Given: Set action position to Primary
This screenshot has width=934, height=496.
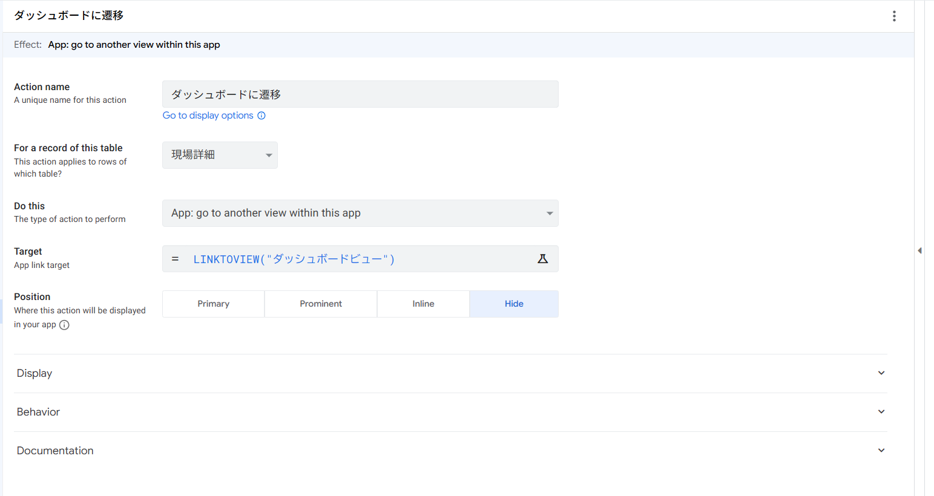Looking at the screenshot, I should [x=213, y=304].
